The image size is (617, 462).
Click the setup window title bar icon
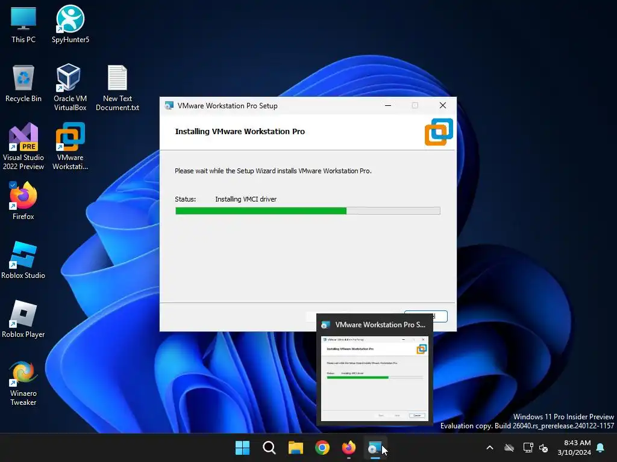tap(169, 105)
